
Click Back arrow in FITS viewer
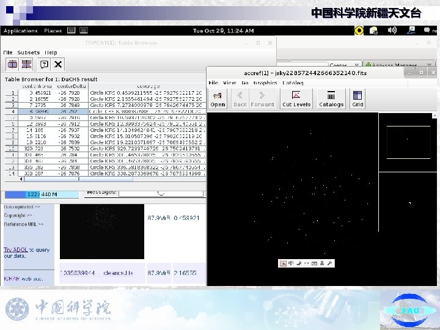pos(240,99)
